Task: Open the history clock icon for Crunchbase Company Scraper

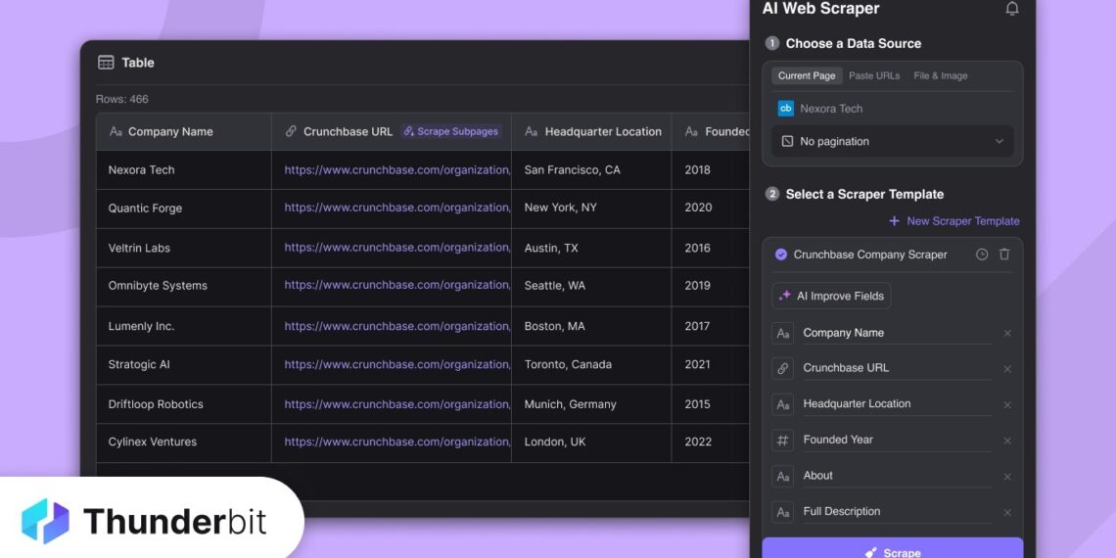Action: 982,255
